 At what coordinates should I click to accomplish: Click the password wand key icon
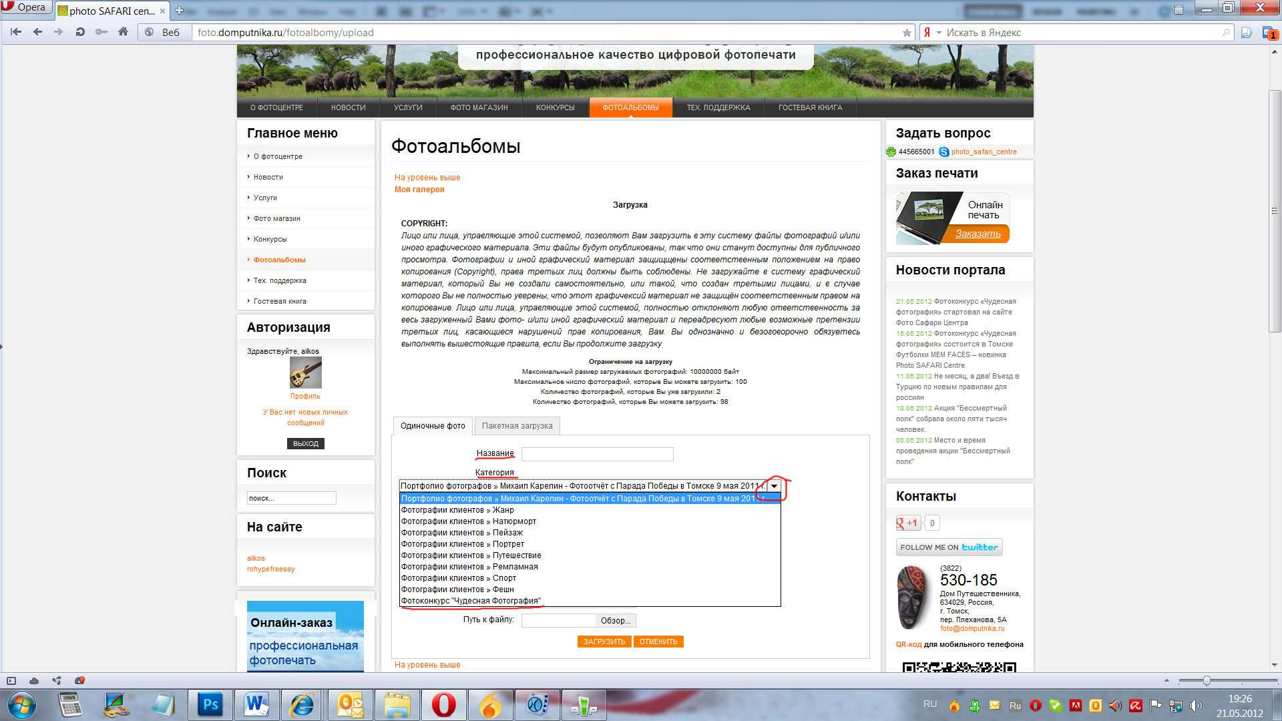101,32
